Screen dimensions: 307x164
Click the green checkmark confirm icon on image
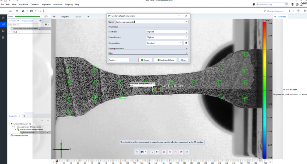(155, 89)
